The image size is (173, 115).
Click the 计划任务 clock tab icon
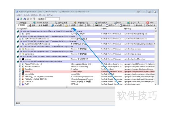coord(66,26)
